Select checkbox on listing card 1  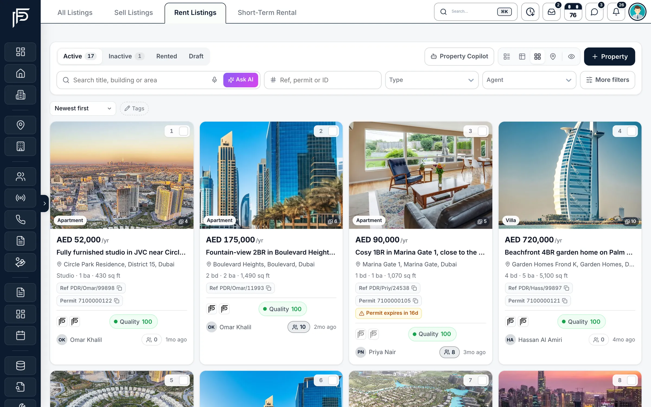[184, 131]
